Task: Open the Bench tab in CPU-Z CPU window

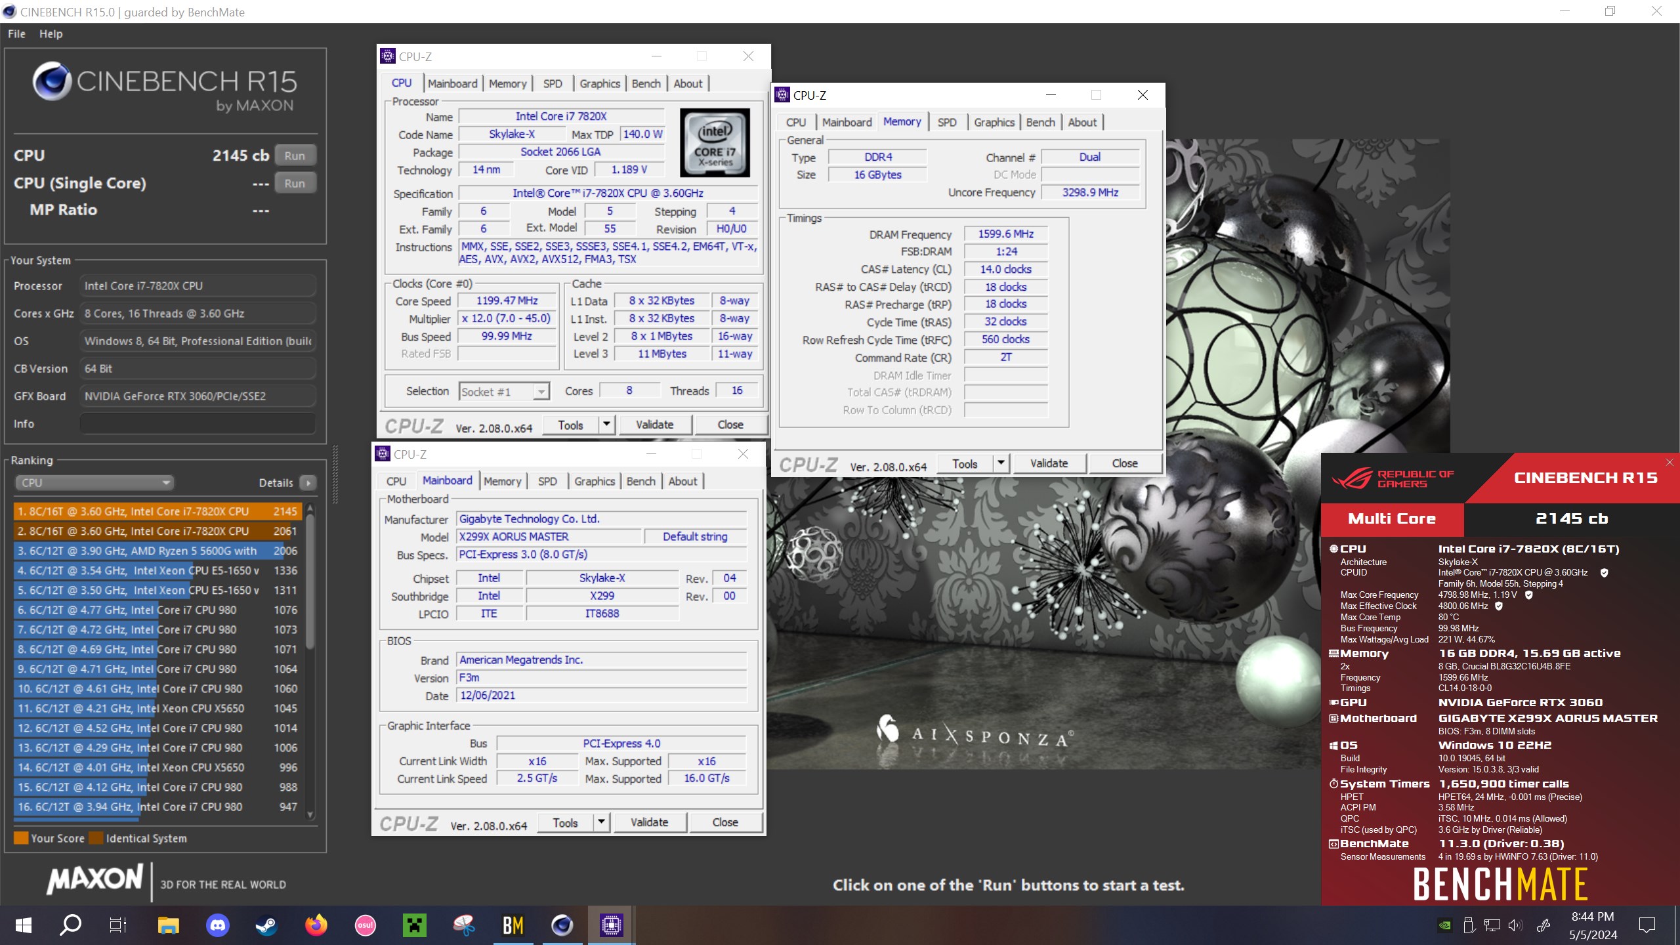Action: coord(646,83)
